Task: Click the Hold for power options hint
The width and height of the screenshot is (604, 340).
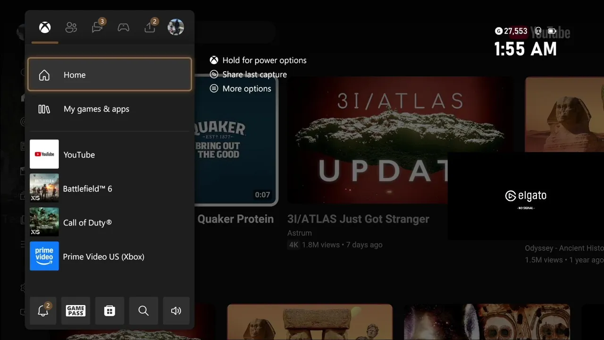Action: point(258,60)
